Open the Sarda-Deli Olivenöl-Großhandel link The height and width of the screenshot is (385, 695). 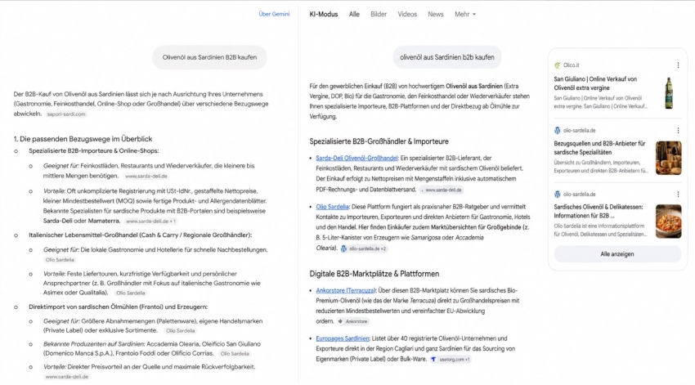coord(356,158)
